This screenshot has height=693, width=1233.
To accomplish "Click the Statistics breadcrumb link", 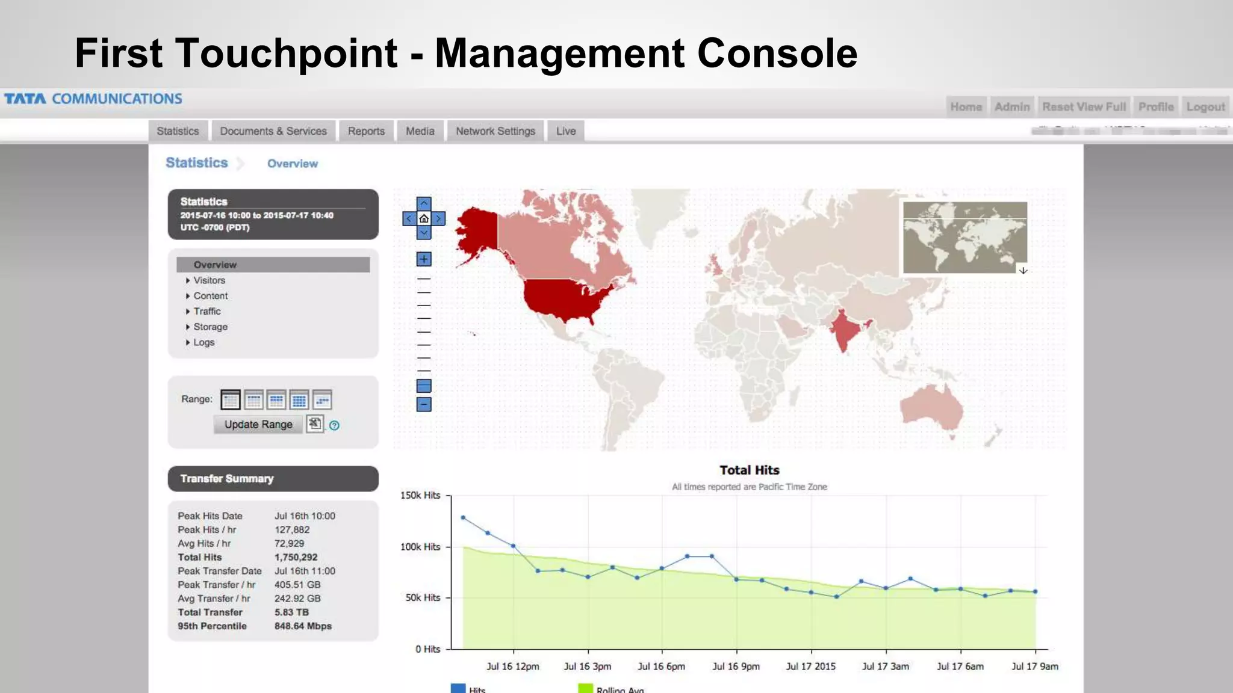I will tap(197, 163).
